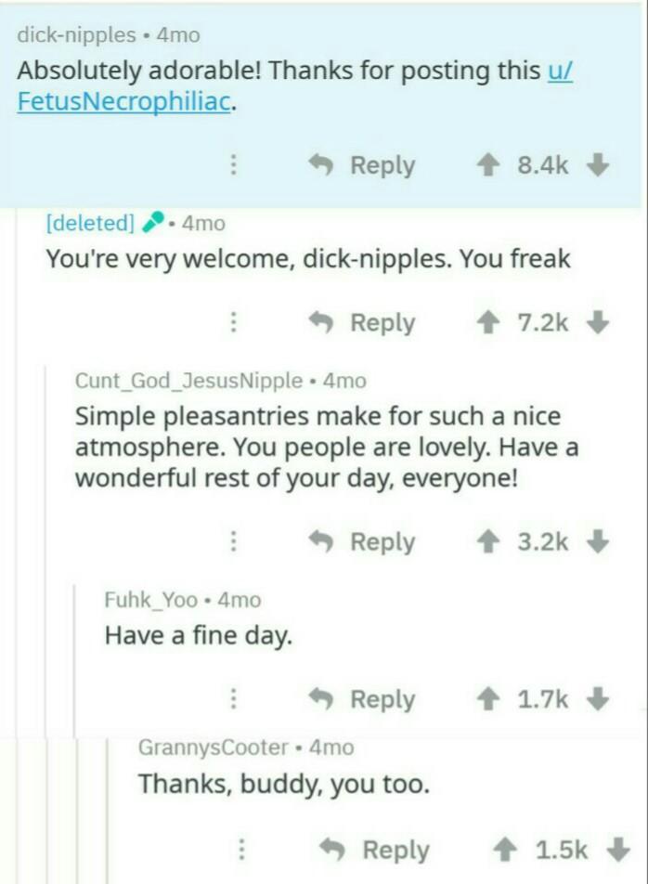Downvote the 8.4k top comment
Screen dimensions: 648x884
(599, 165)
